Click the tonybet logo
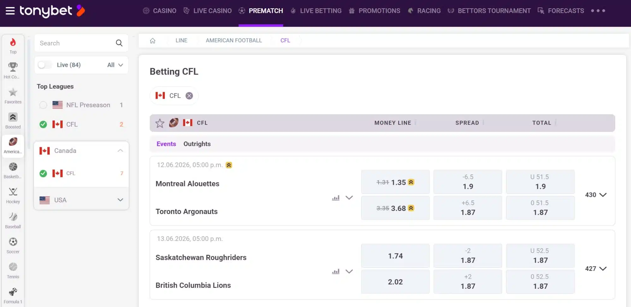The height and width of the screenshot is (307, 631). click(x=52, y=11)
